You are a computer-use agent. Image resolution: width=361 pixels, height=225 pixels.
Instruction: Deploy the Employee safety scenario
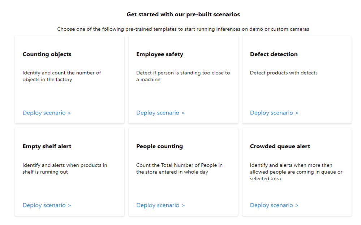160,113
